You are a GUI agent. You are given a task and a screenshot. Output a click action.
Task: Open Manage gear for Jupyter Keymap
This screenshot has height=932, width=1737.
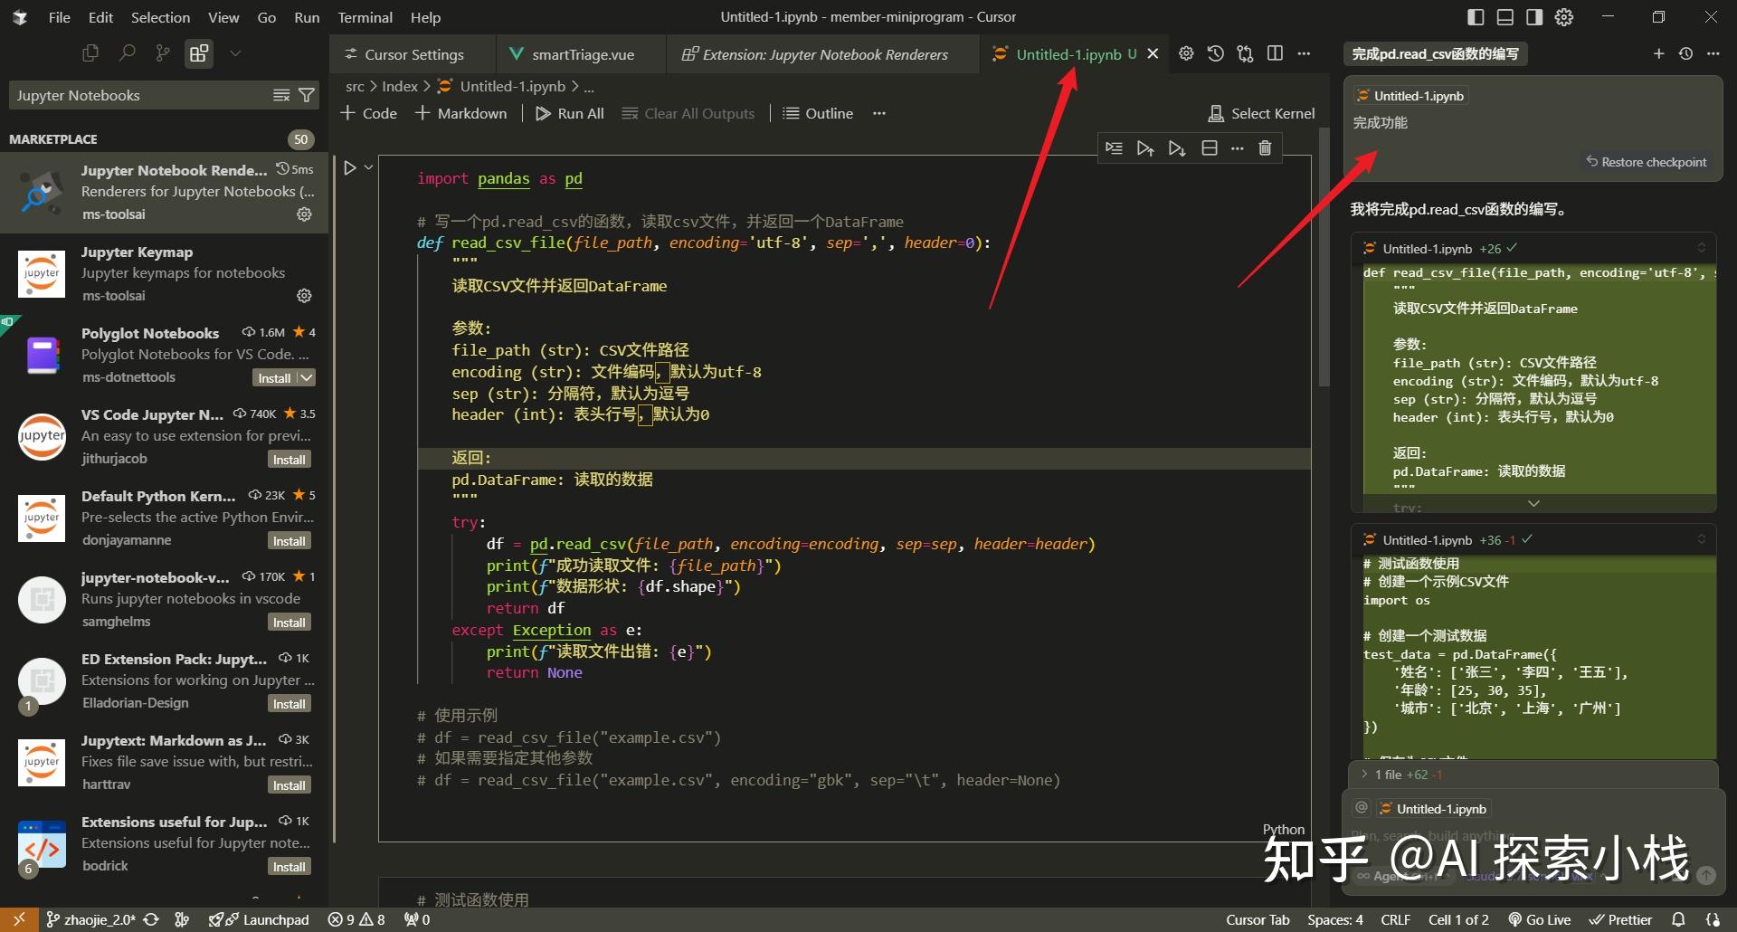click(x=304, y=296)
